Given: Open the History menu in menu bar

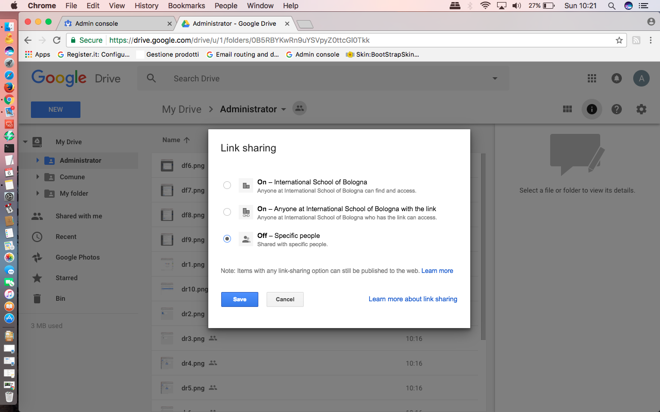Looking at the screenshot, I should (x=146, y=6).
